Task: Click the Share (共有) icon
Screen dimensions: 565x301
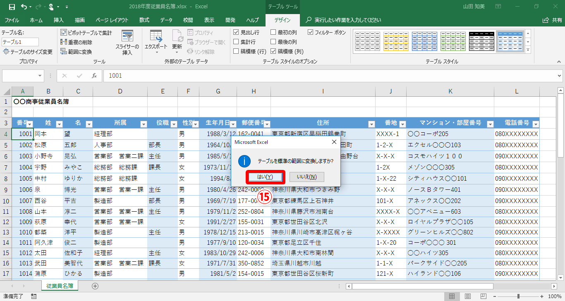Action: click(546, 20)
